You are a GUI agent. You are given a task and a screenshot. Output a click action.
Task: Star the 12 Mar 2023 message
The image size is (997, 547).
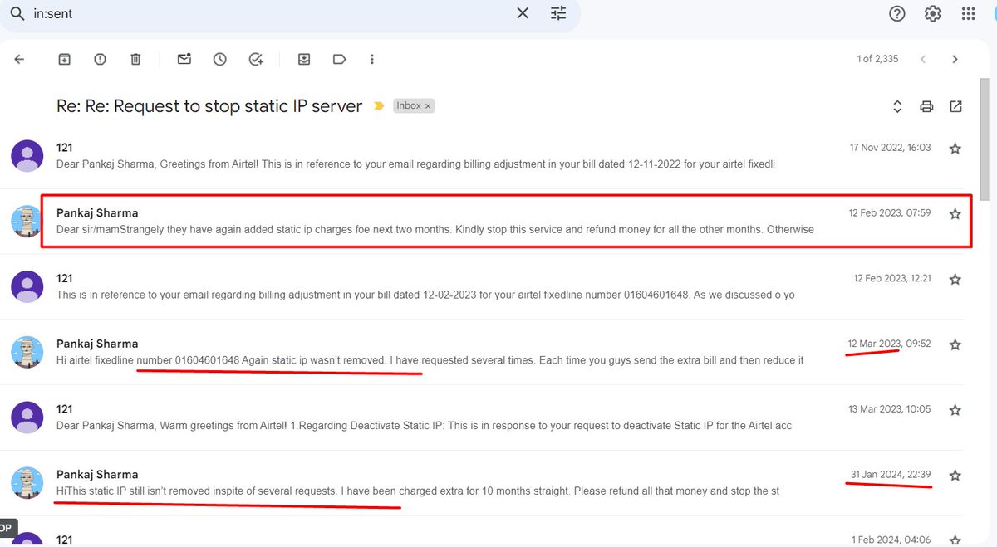955,344
